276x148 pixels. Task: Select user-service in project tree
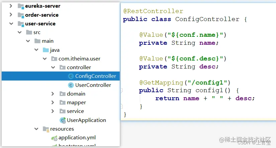click(40, 24)
